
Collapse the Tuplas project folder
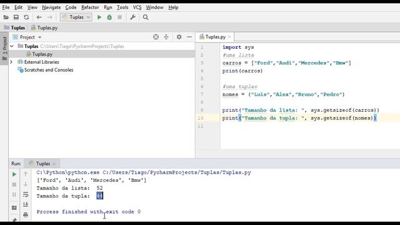click(x=12, y=46)
